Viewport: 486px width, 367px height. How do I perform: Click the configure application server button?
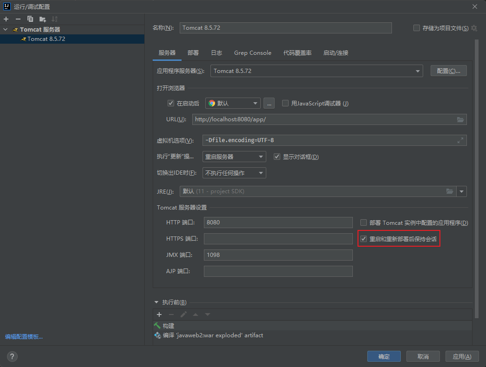[448, 71]
